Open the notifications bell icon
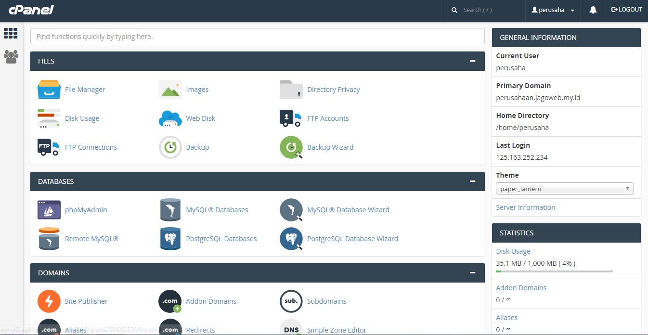Image resolution: width=648 pixels, height=335 pixels. click(593, 10)
